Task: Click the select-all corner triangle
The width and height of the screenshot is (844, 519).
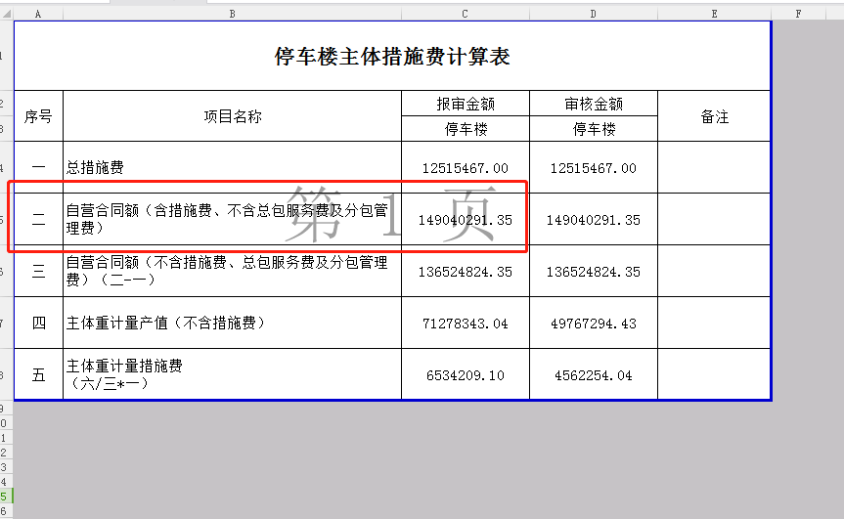Action: tap(7, 14)
